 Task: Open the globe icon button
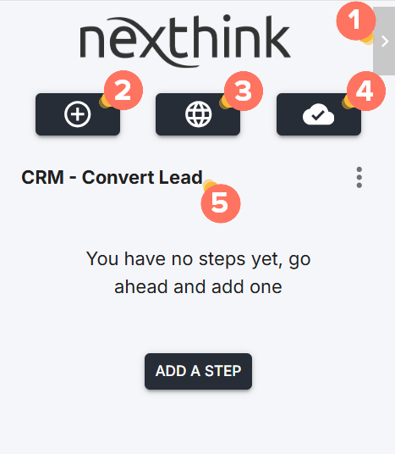click(198, 114)
